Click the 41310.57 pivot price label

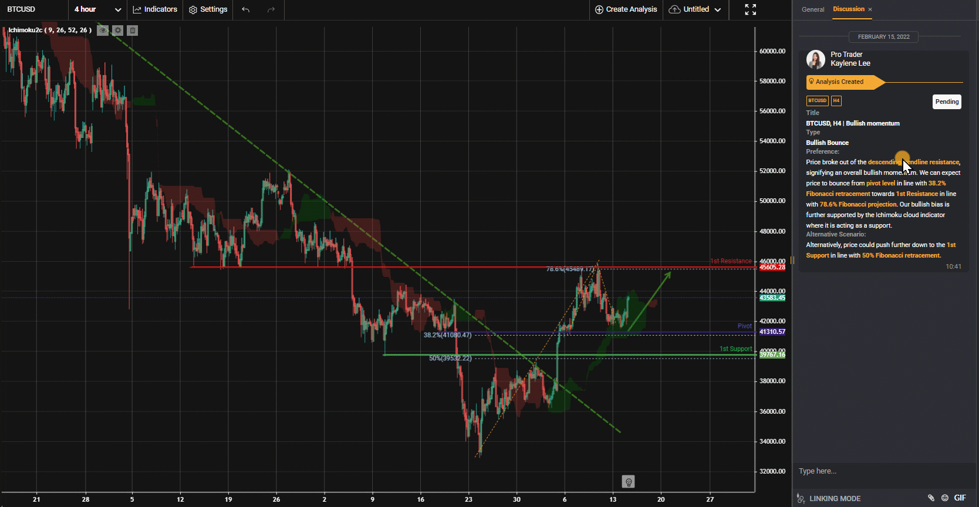pyautogui.click(x=772, y=332)
